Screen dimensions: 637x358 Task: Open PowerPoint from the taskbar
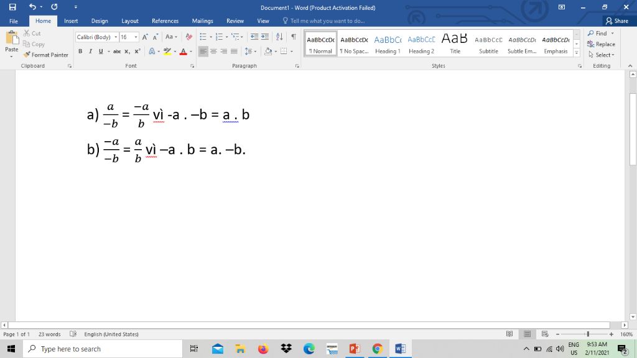click(x=355, y=349)
